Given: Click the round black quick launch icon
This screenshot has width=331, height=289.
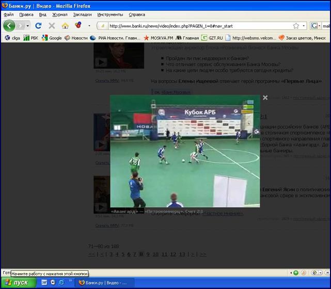Looking at the screenshot, I should coord(53,282).
